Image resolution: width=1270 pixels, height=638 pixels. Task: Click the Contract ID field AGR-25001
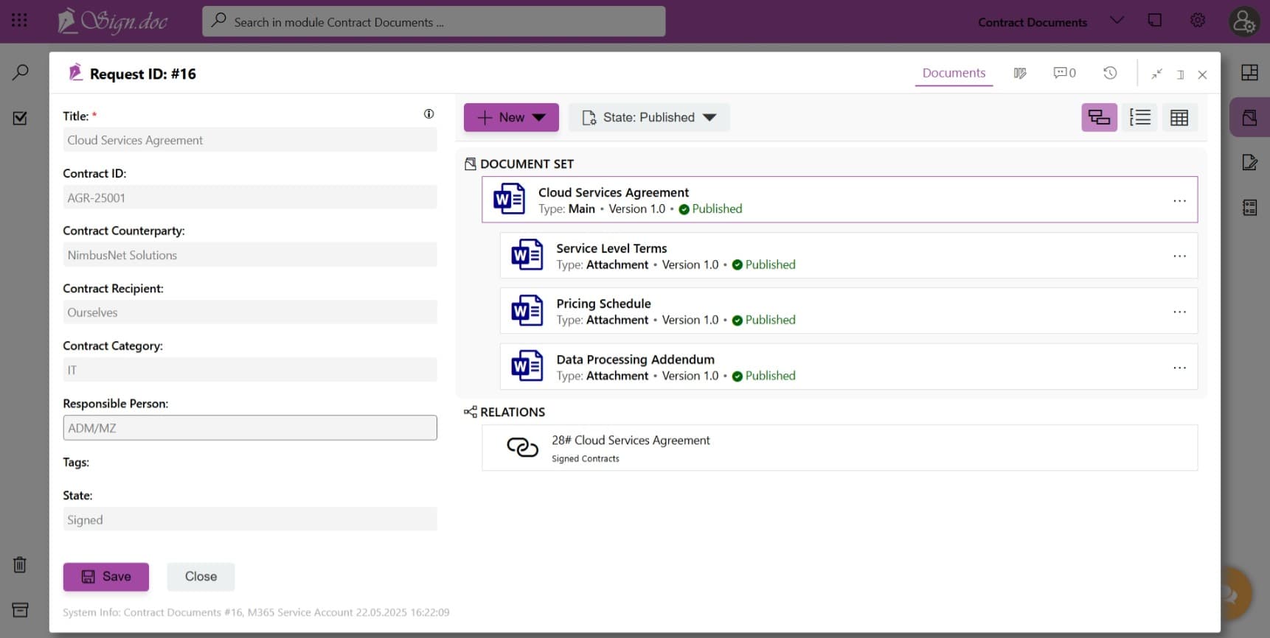(250, 197)
